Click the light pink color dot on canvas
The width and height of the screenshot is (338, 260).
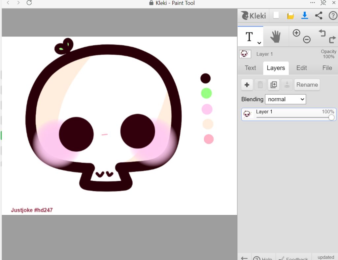pyautogui.click(x=207, y=109)
